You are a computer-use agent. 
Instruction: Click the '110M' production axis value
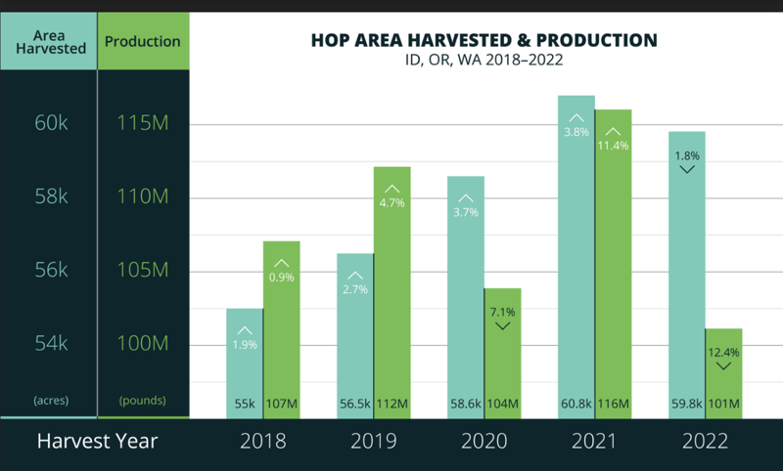point(143,196)
